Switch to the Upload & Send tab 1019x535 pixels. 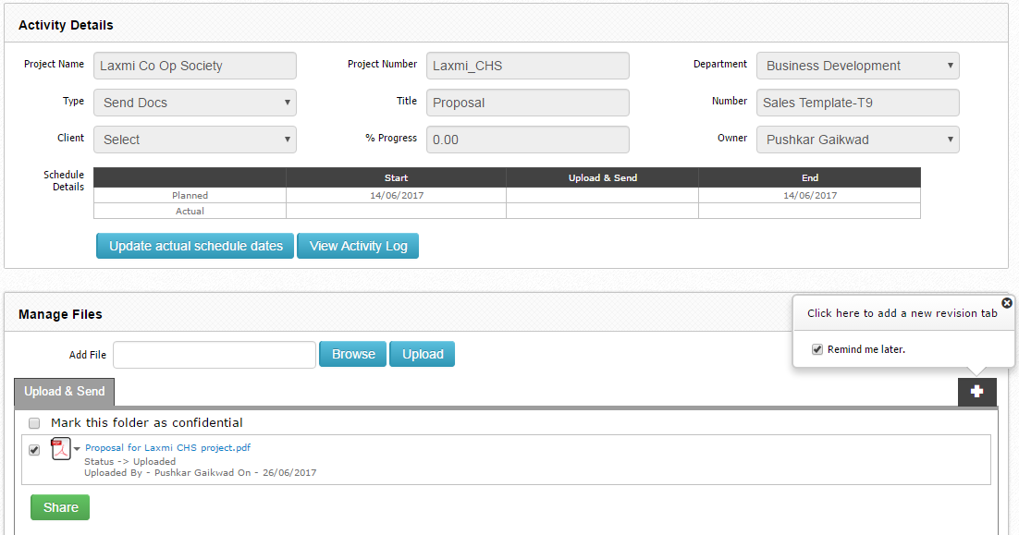pos(65,392)
